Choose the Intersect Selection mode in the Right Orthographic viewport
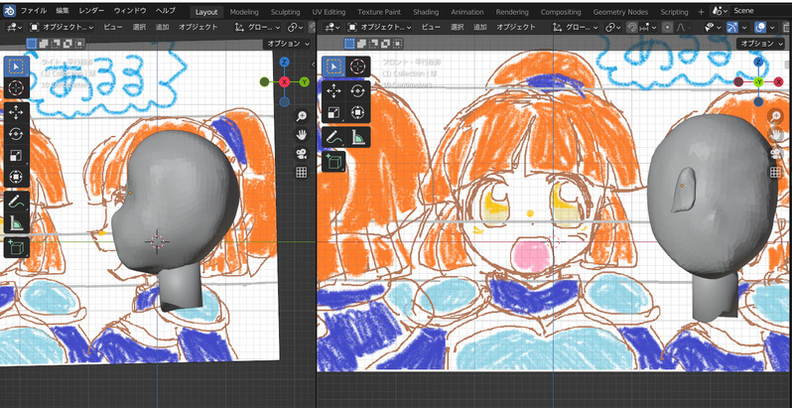 pyautogui.click(x=79, y=44)
